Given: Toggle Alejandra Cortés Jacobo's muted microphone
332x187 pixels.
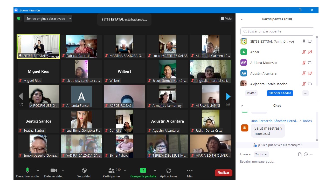Looking at the screenshot, I should coord(304,84).
